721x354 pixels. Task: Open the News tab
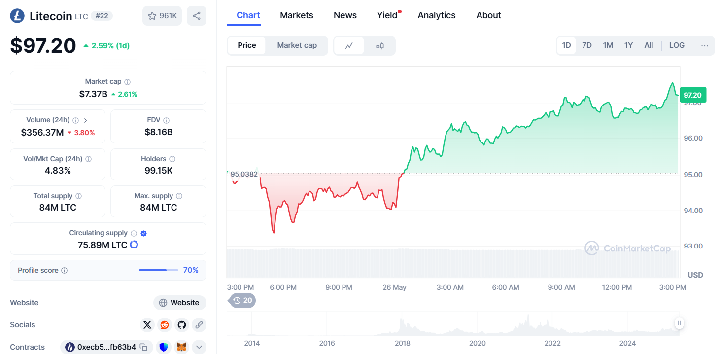[x=345, y=15]
